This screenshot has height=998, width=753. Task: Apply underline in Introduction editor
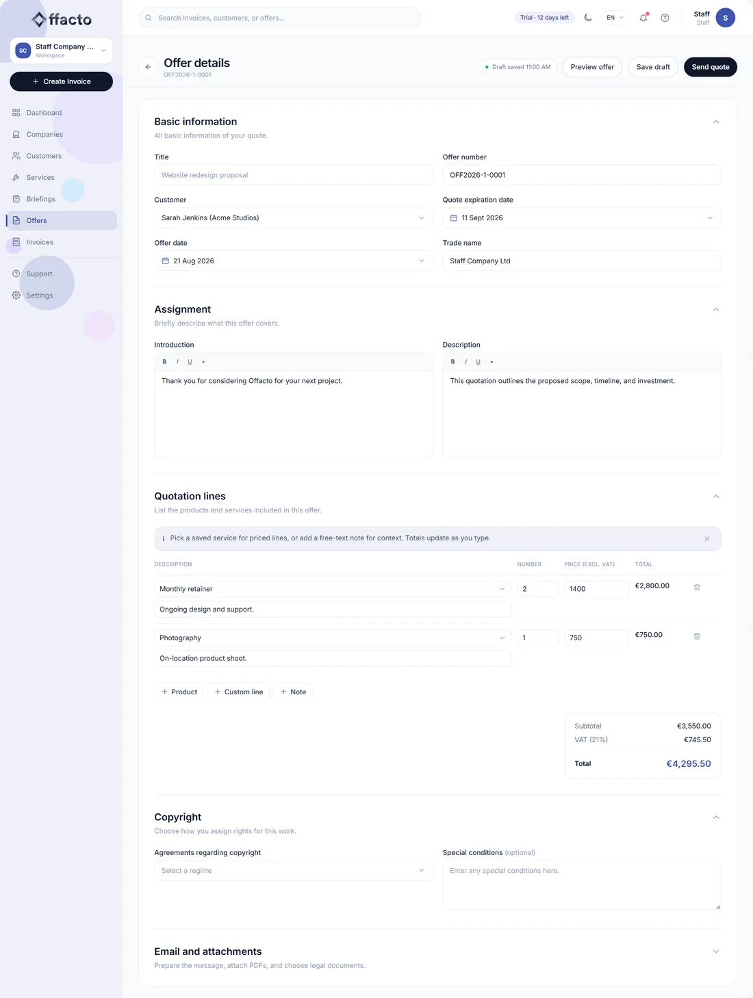(x=190, y=362)
